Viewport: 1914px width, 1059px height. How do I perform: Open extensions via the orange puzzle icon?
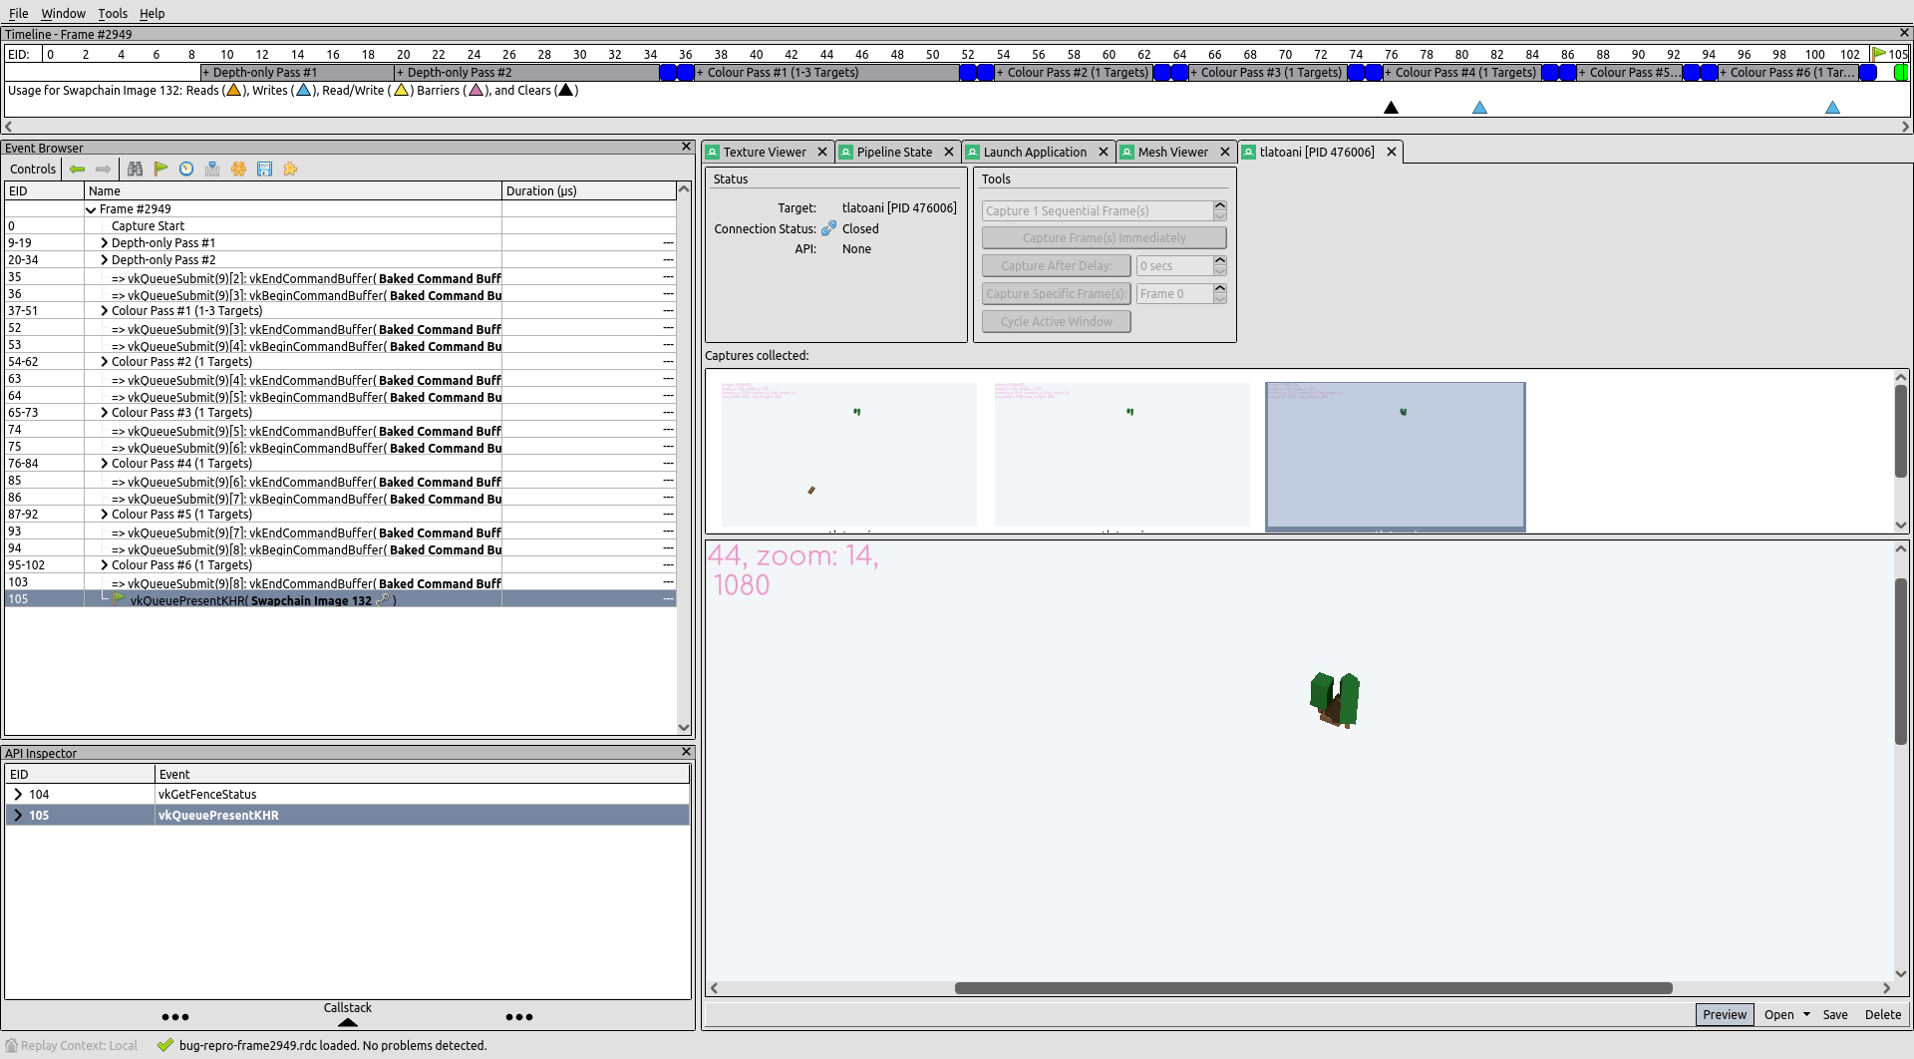pos(290,170)
